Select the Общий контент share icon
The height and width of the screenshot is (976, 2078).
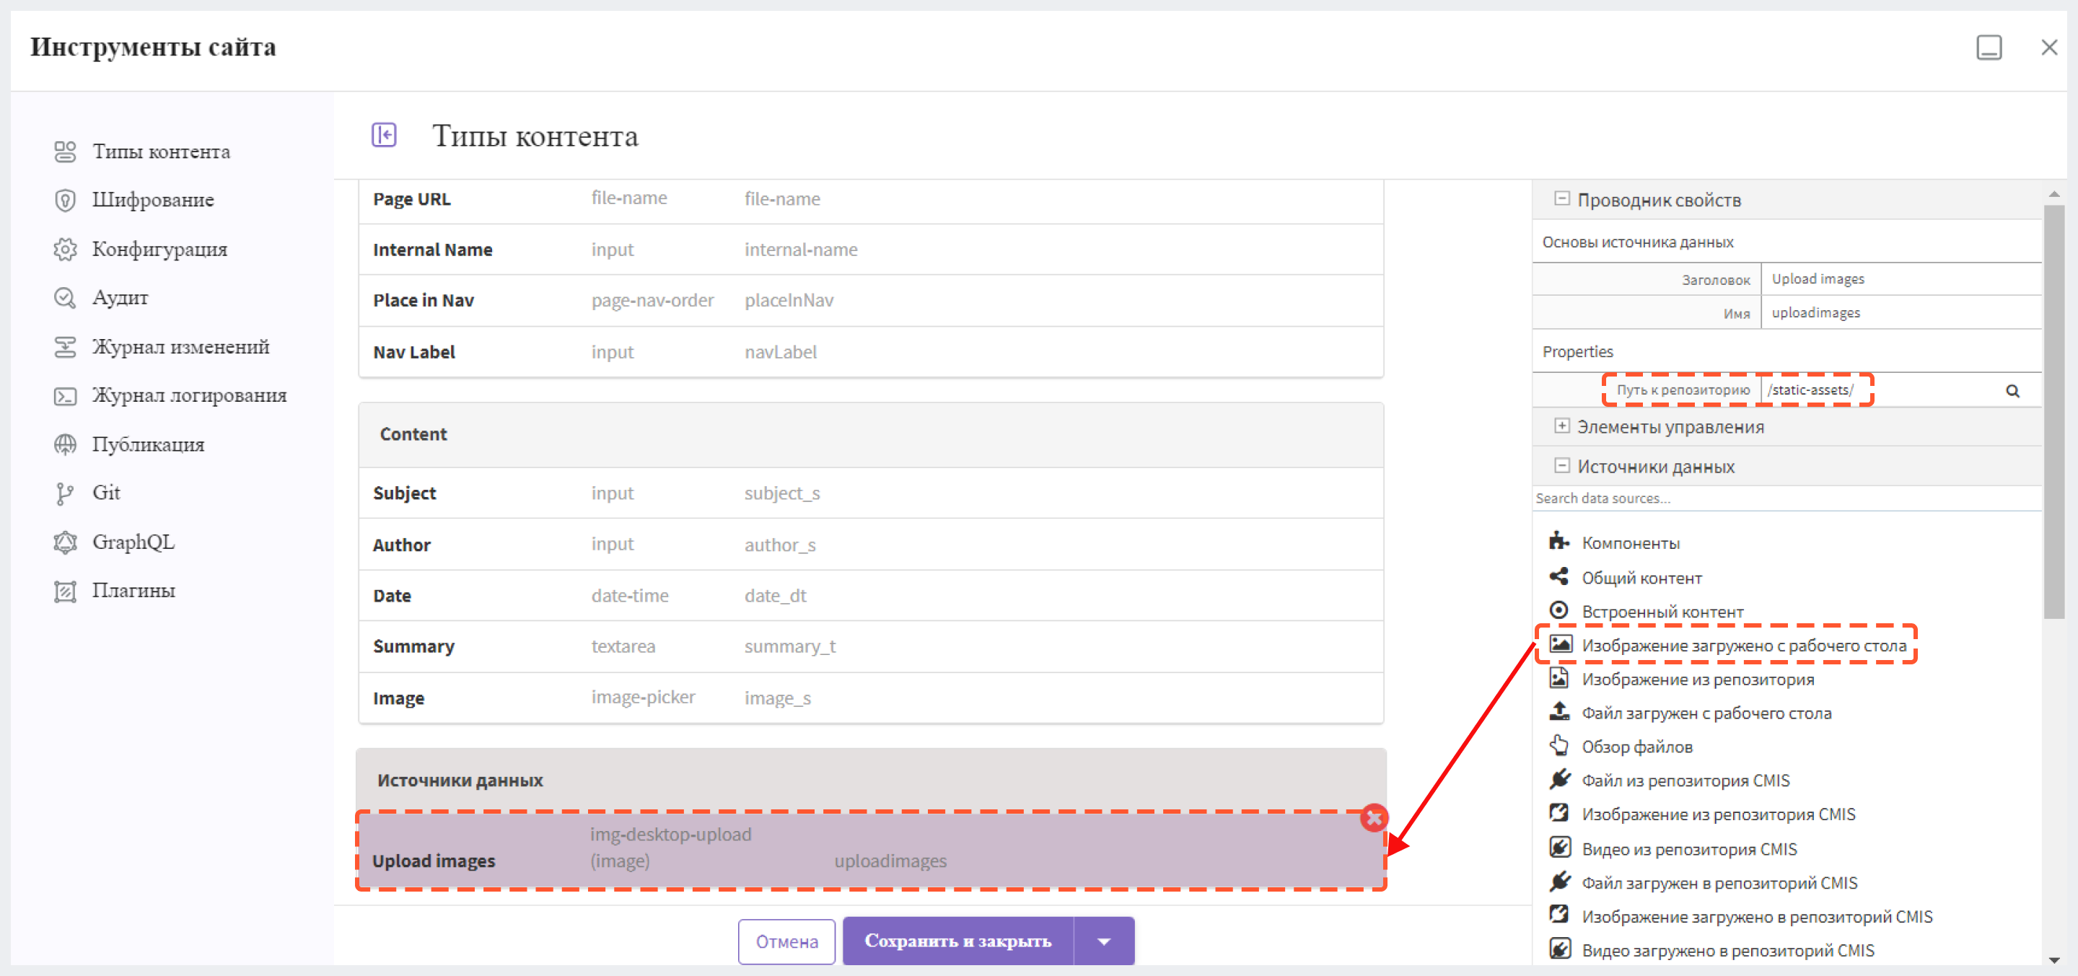pos(1559,577)
